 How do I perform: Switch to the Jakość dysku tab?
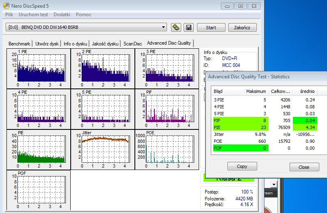pos(105,44)
